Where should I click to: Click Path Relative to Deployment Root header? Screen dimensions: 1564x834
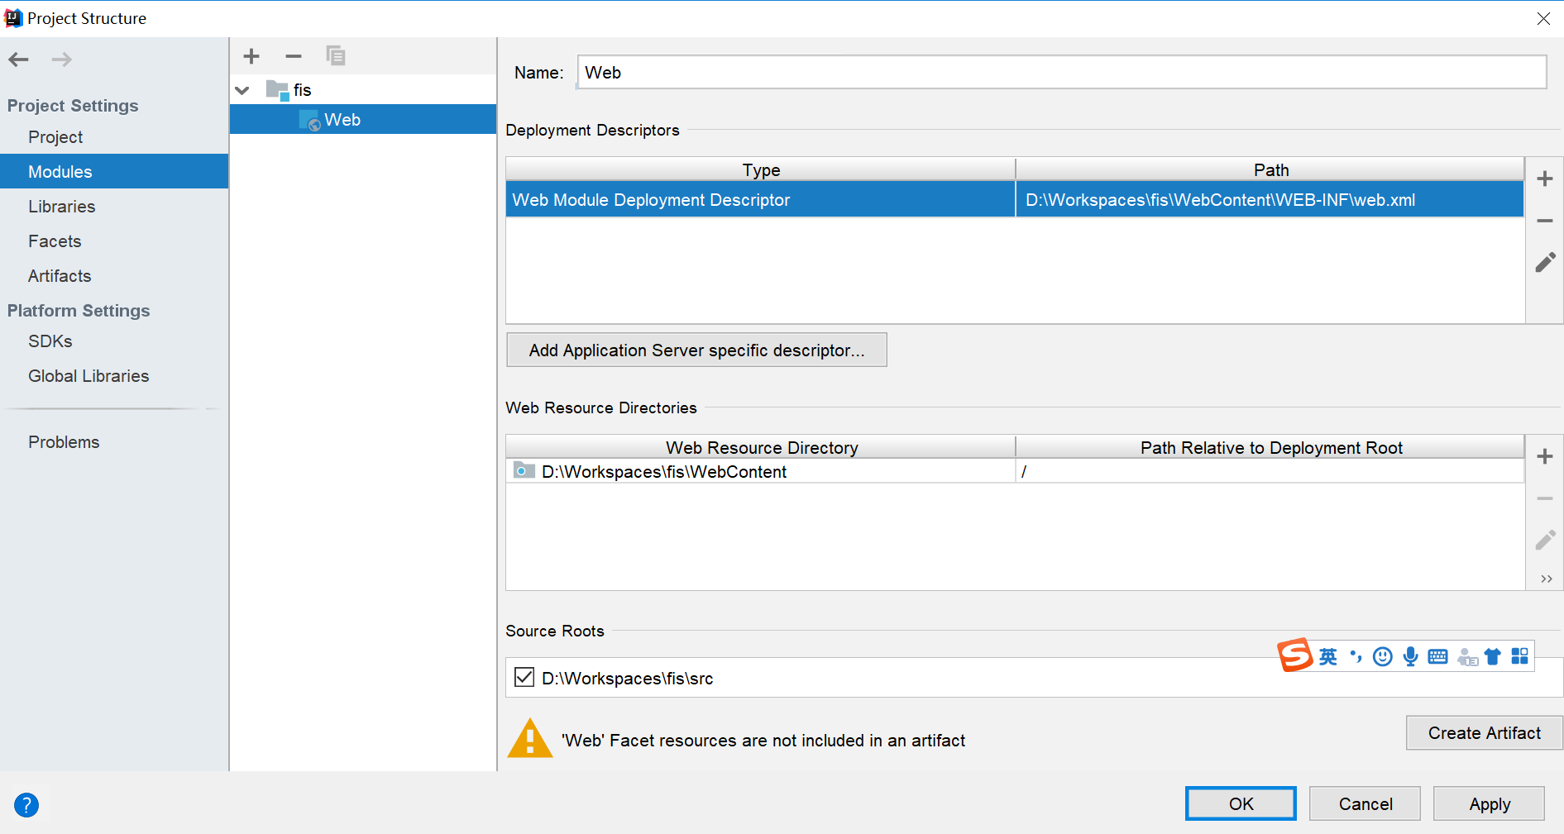pos(1270,447)
